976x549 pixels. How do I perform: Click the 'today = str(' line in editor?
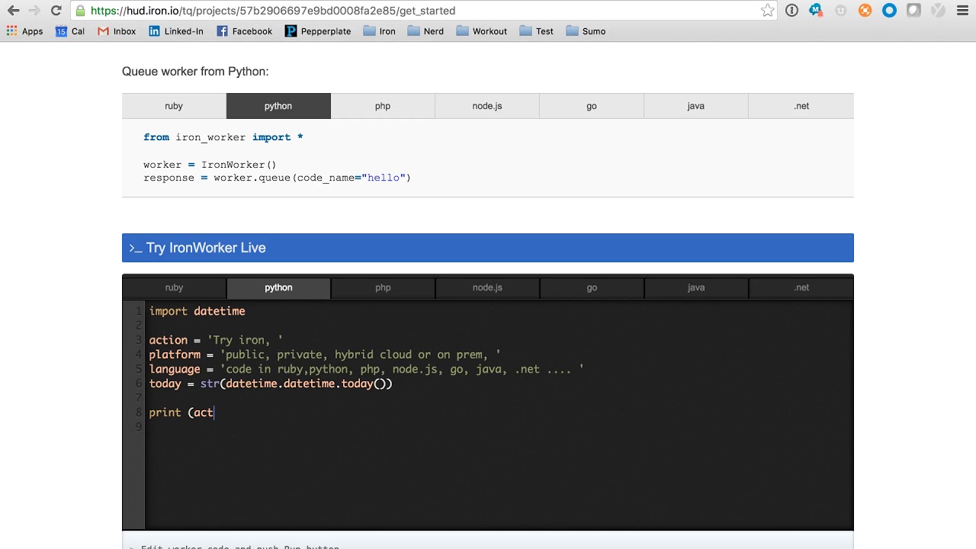(271, 384)
